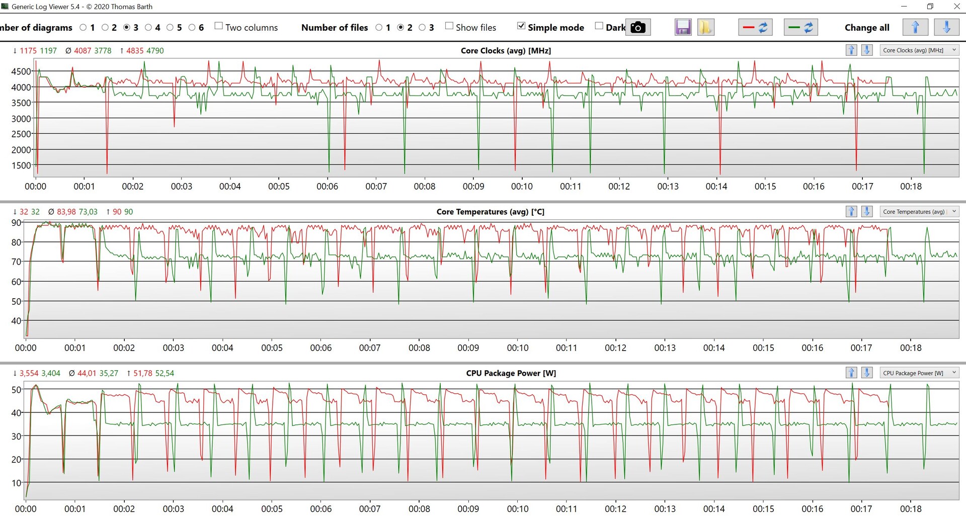Open the Core Temperatures (avg) dropdown
This screenshot has width=966, height=523.
click(920, 211)
